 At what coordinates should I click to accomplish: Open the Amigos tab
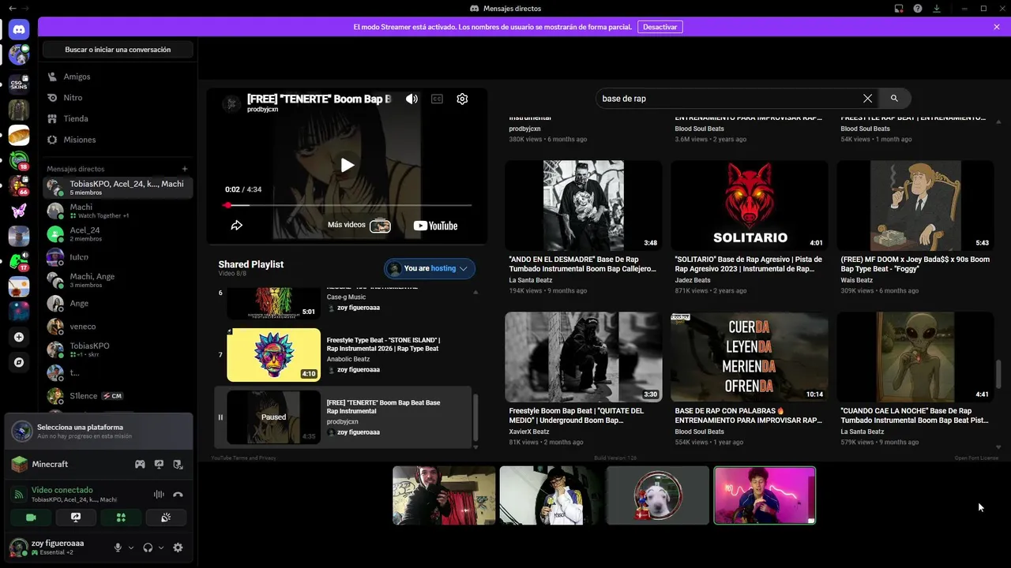[118, 77]
